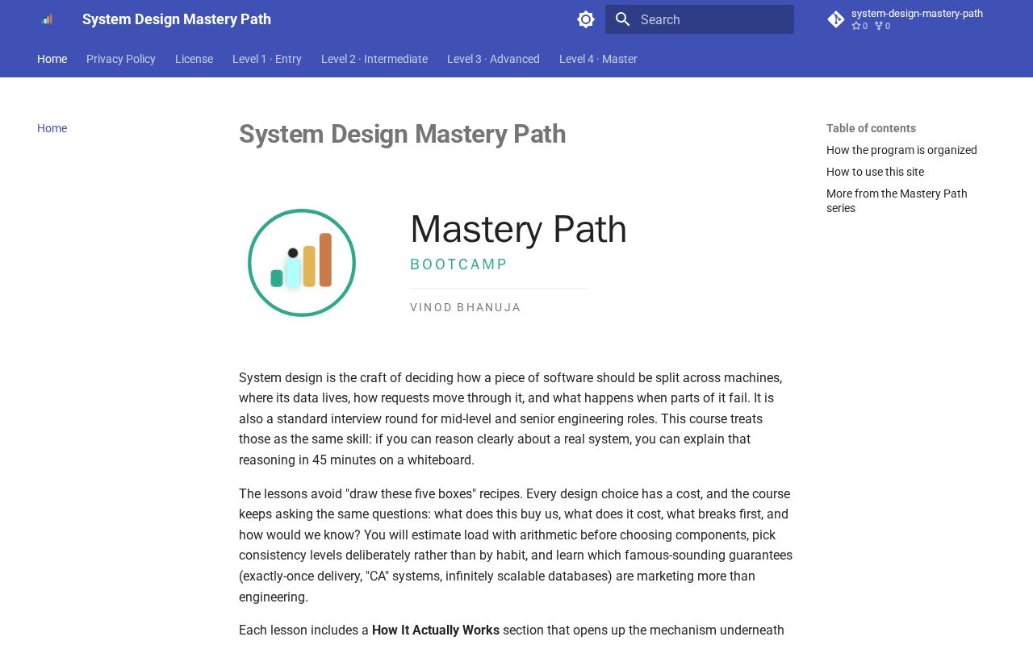Image resolution: width=1033 pixels, height=645 pixels.
Task: Click the Table of contents label
Action: tap(871, 128)
